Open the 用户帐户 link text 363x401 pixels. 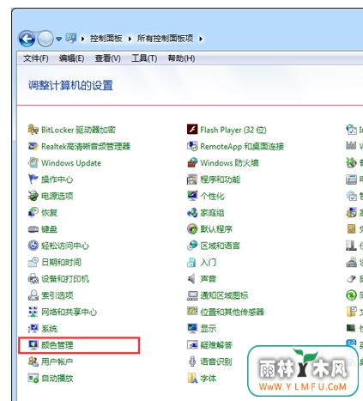(x=57, y=362)
